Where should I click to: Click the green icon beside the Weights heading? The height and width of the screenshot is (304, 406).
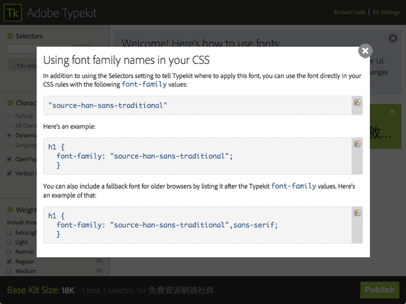[x=10, y=210]
